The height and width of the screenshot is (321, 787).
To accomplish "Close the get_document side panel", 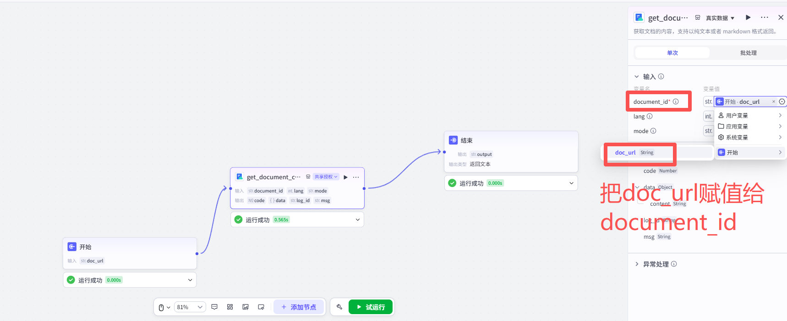I will tap(781, 17).
